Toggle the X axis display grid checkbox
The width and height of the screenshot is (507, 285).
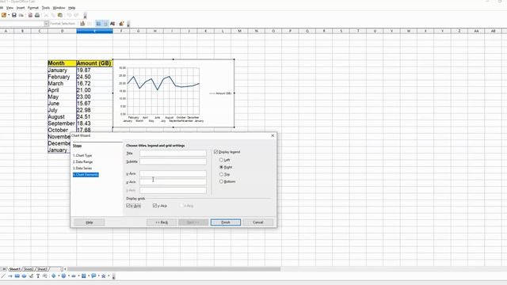(x=128, y=206)
